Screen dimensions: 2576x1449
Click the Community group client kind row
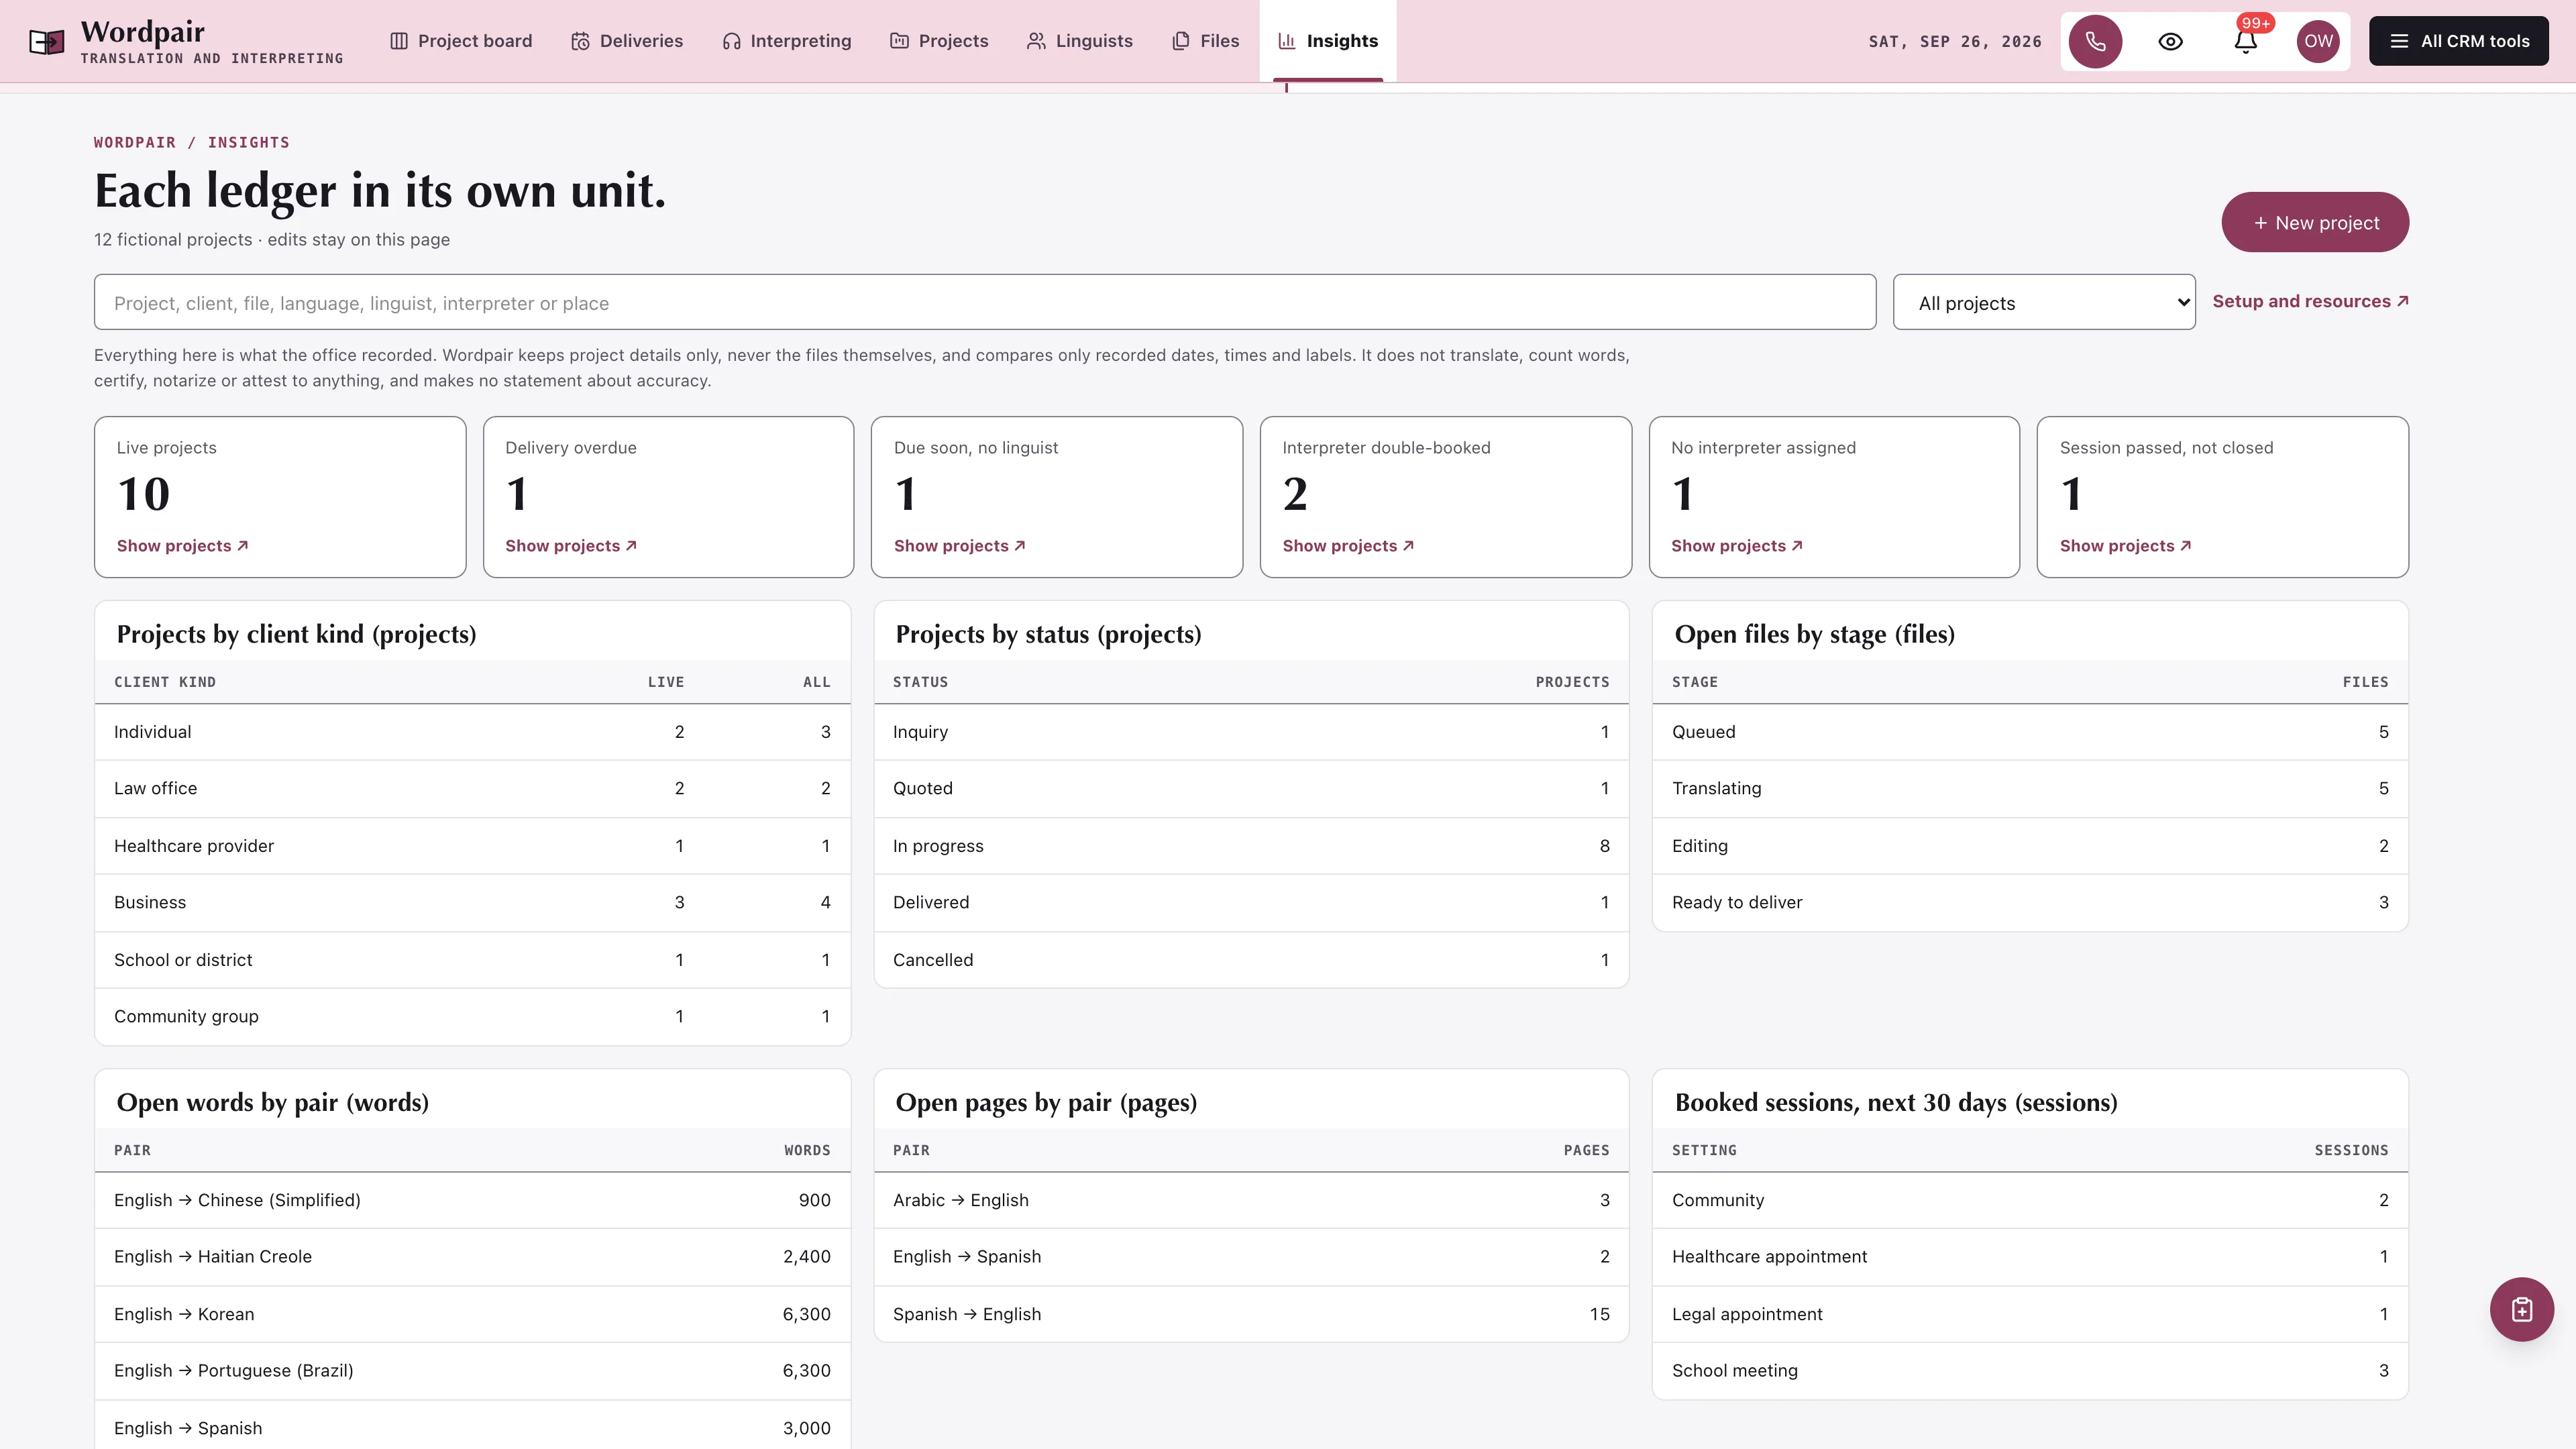click(x=472, y=1017)
